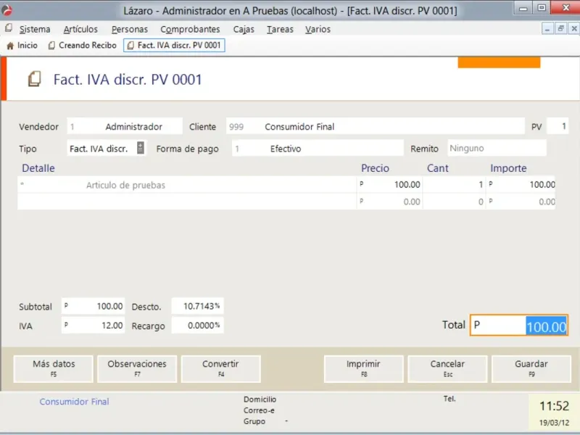Switch to the Inicio tab
Viewport: 580px width, 435px height.
(x=22, y=46)
